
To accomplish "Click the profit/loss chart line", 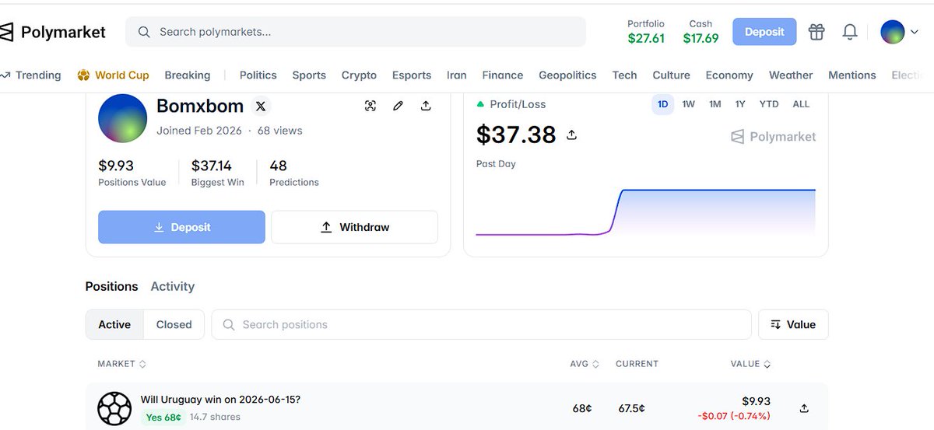I will pos(645,212).
